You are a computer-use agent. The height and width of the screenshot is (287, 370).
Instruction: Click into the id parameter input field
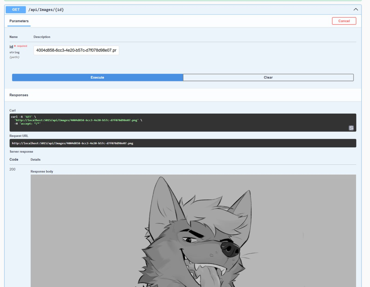tap(76, 50)
